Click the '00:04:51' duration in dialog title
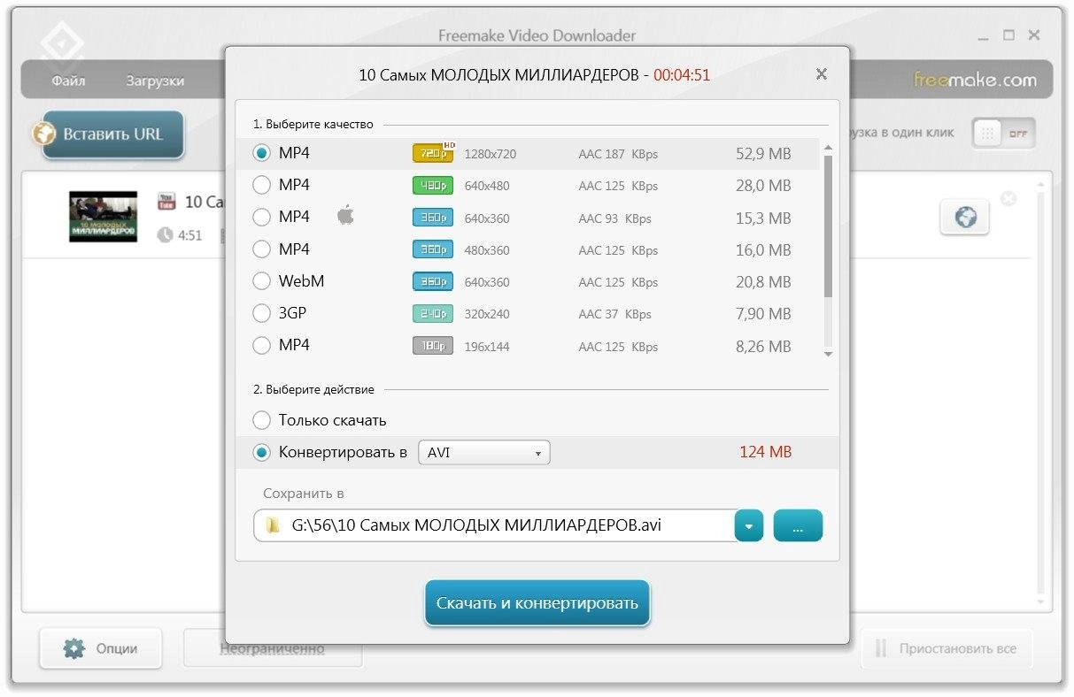 click(x=682, y=75)
